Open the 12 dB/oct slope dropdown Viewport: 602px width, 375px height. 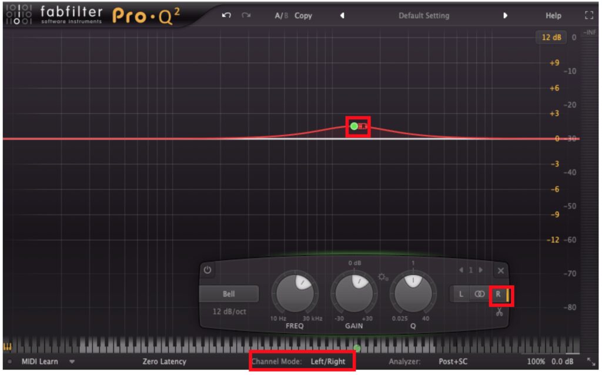[229, 312]
